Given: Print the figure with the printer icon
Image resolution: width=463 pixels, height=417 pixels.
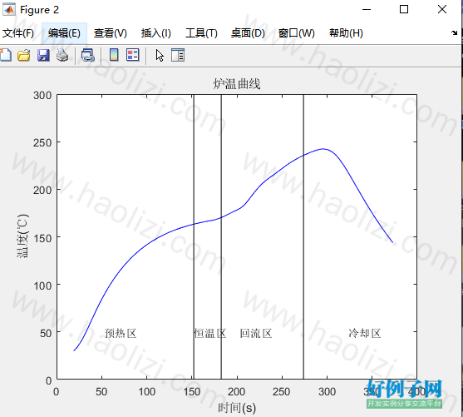Looking at the screenshot, I should tap(62, 55).
